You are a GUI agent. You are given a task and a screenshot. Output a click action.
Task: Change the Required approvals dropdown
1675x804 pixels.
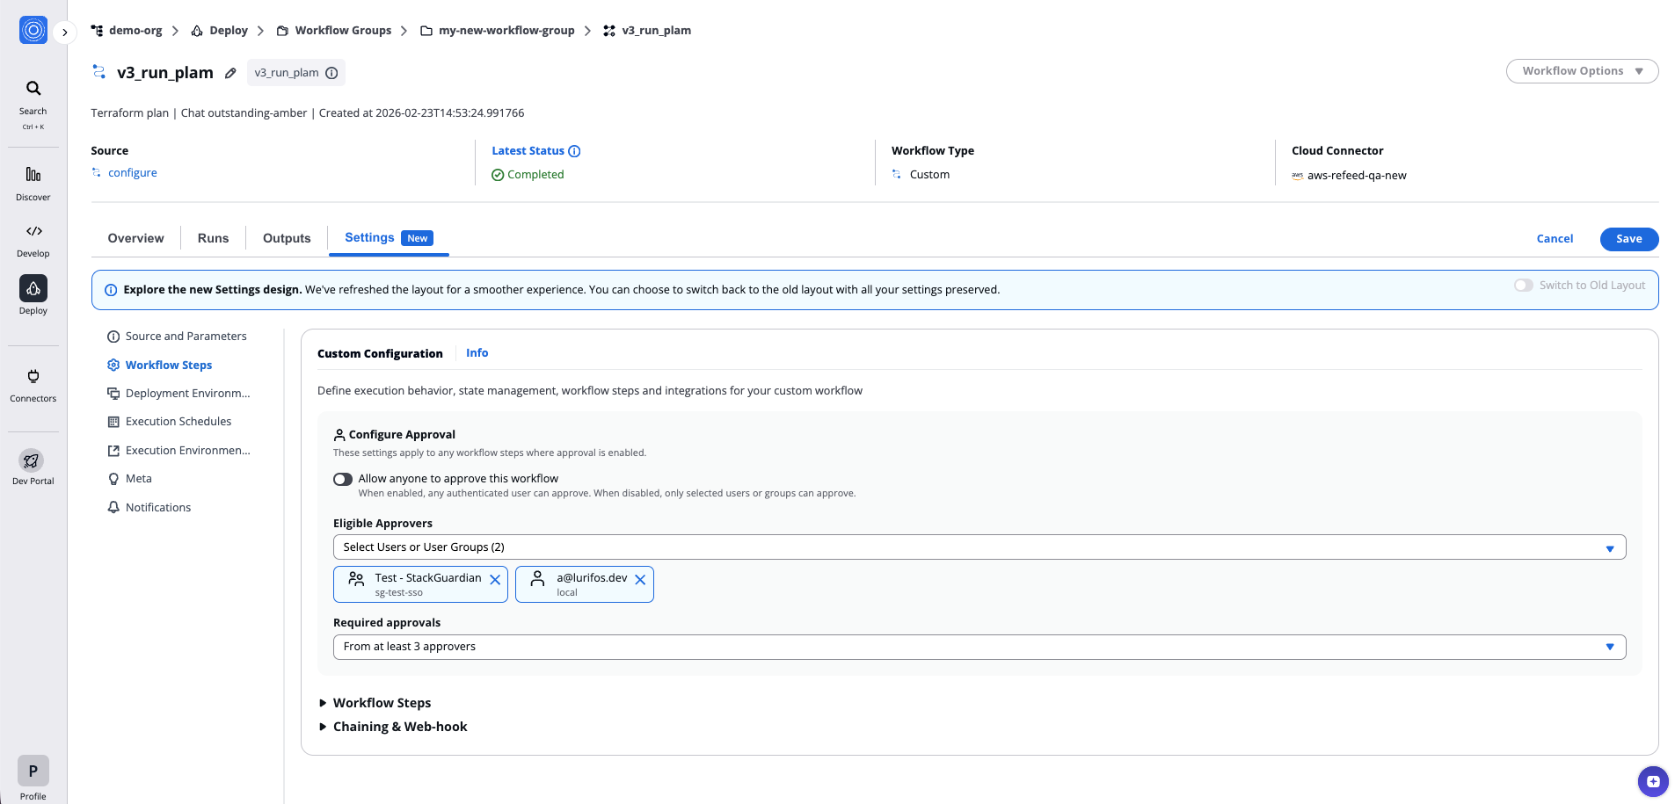tap(1610, 646)
